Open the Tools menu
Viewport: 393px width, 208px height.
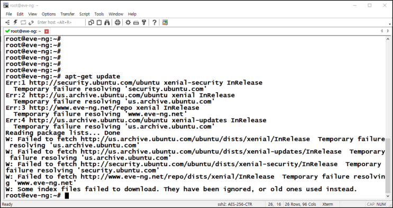[x=99, y=14]
